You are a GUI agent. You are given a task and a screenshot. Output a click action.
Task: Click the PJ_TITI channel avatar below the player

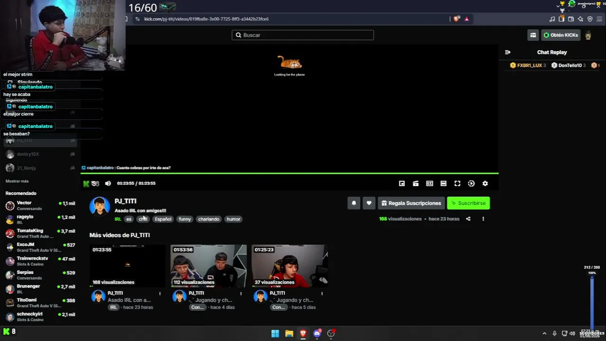pos(100,206)
